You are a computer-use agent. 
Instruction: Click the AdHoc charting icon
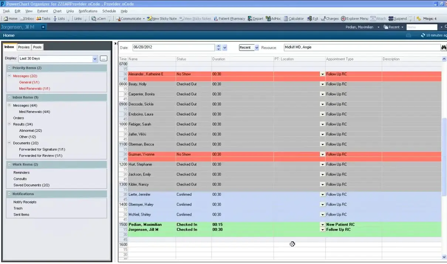pyautogui.click(x=273, y=18)
